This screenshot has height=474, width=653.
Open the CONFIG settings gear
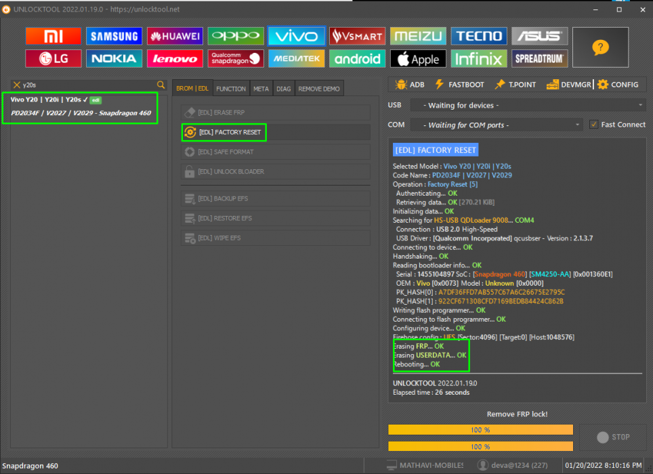pos(618,85)
